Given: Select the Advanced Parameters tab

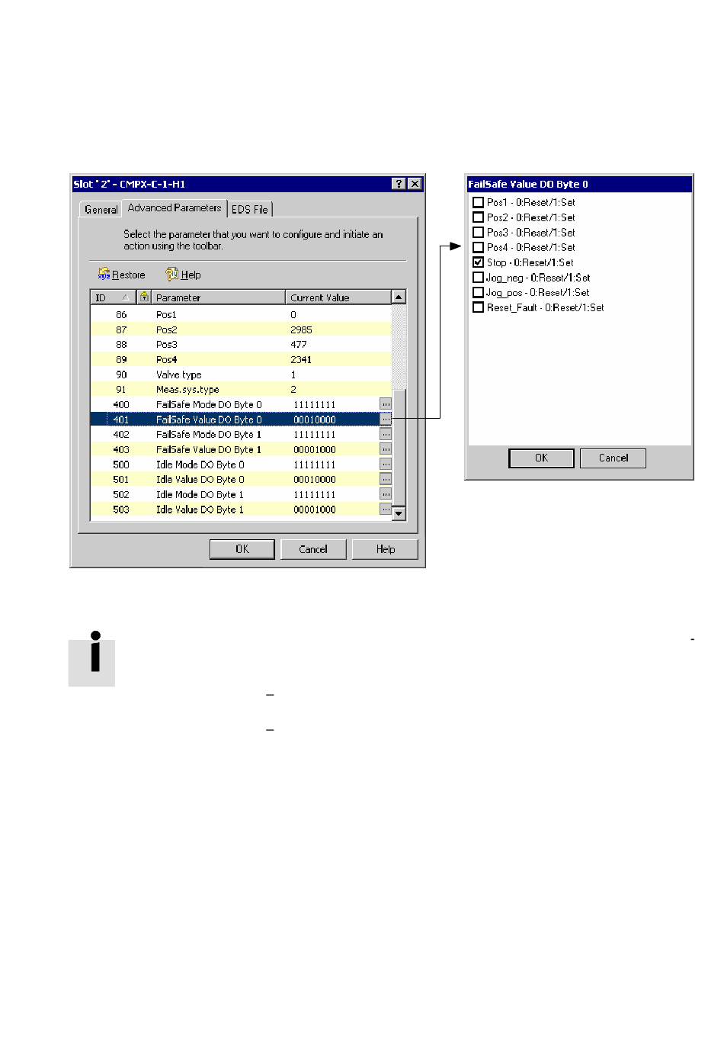Looking at the screenshot, I should point(175,207).
